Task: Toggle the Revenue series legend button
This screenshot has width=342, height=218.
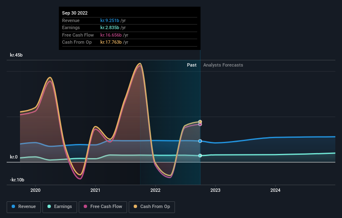Action: (x=24, y=207)
